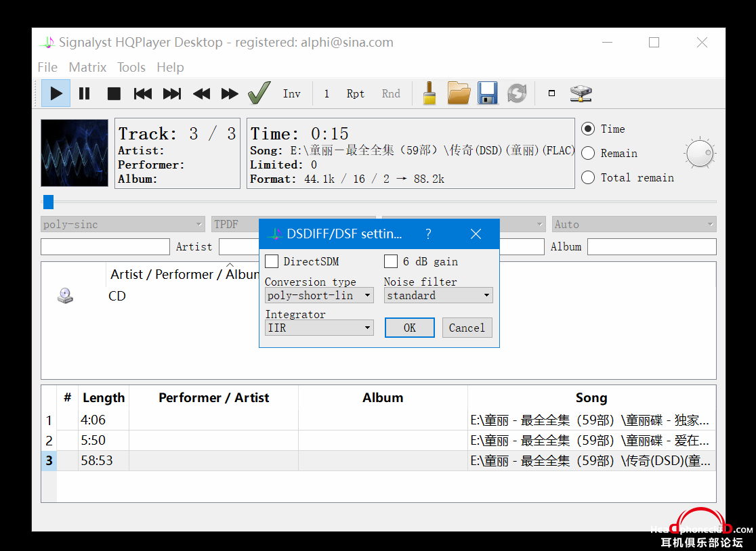
Task: Click the Song column header
Action: pos(591,398)
